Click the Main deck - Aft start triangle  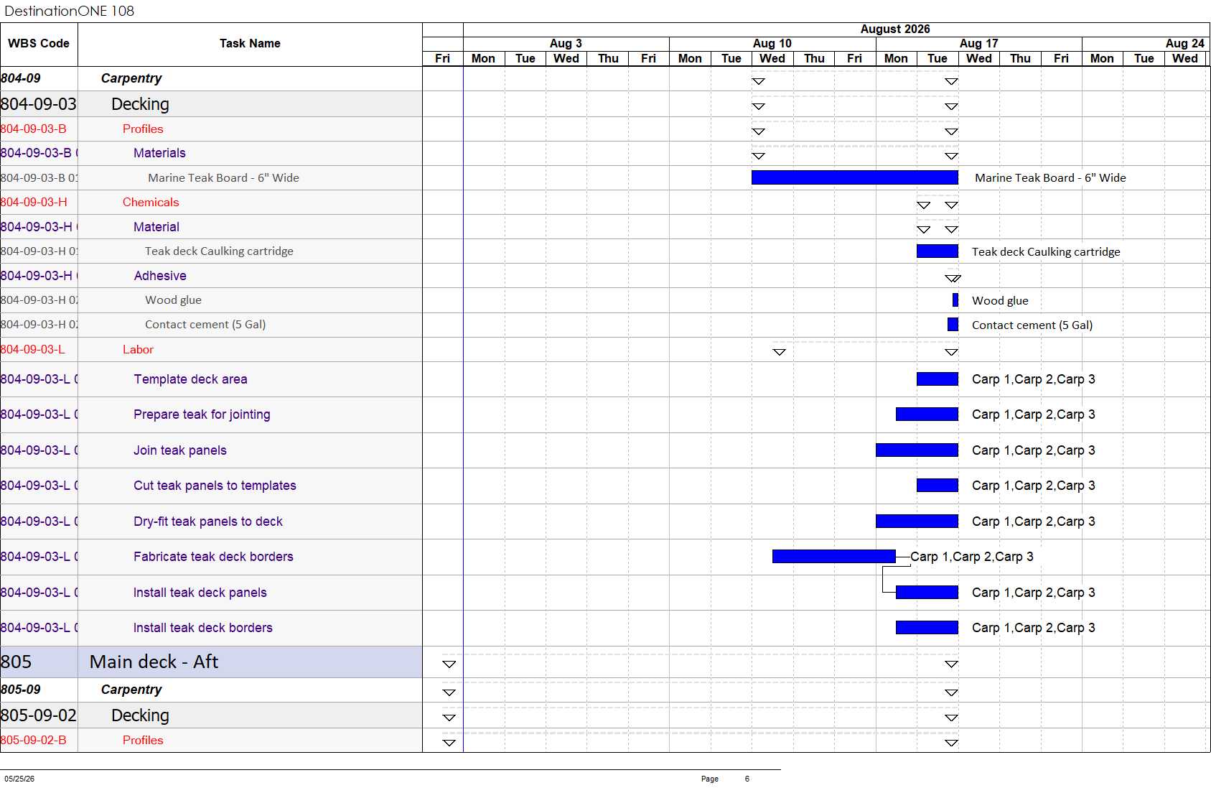tap(449, 664)
